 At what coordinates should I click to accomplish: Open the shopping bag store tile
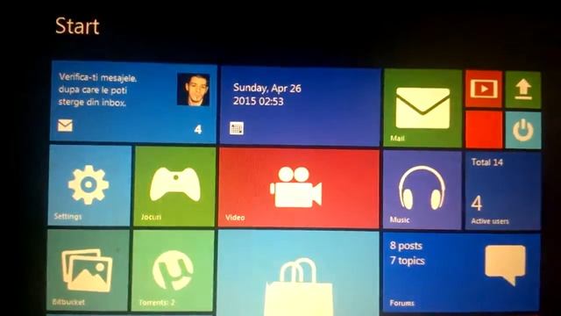pos(298,273)
